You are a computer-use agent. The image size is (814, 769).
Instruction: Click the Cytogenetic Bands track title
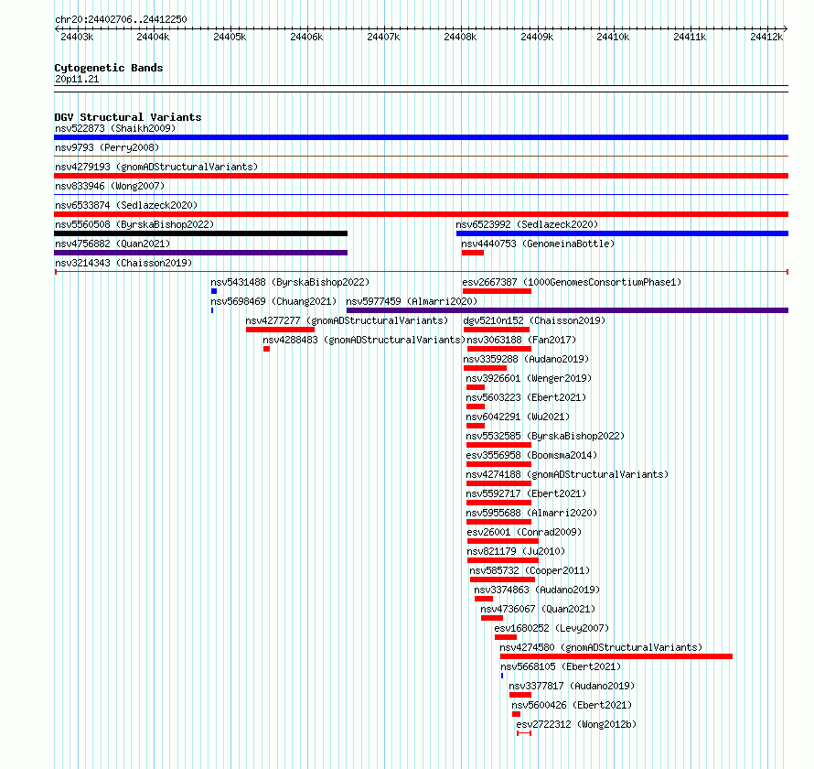pyautogui.click(x=109, y=68)
